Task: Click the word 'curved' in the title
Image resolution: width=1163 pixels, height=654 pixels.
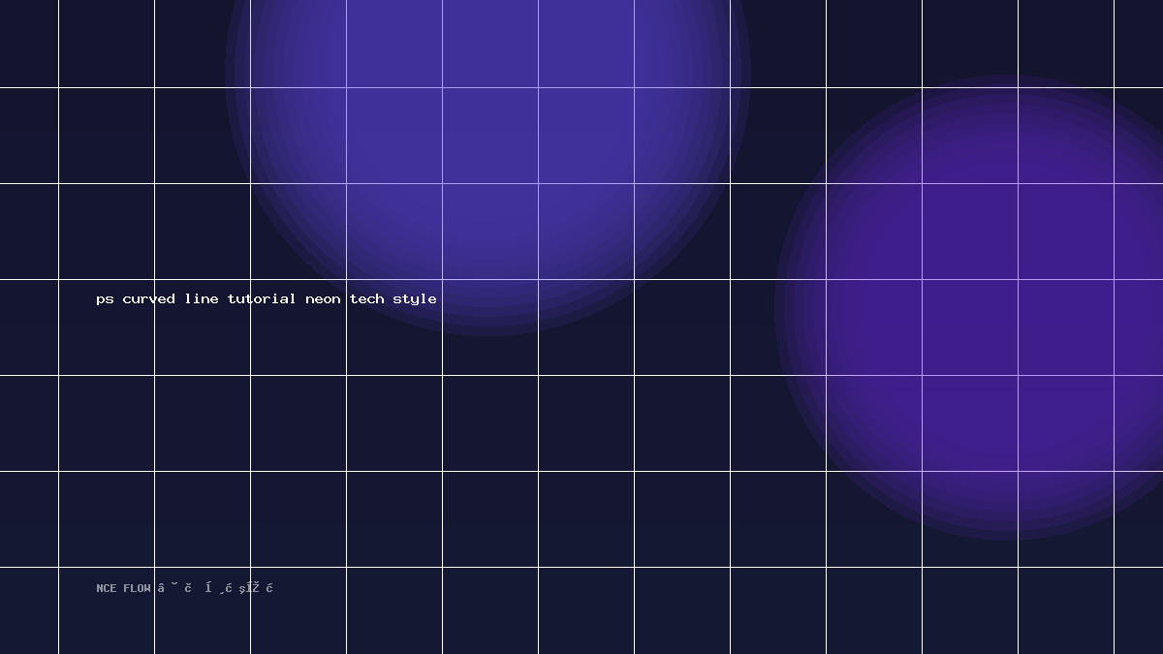Action: click(x=148, y=299)
